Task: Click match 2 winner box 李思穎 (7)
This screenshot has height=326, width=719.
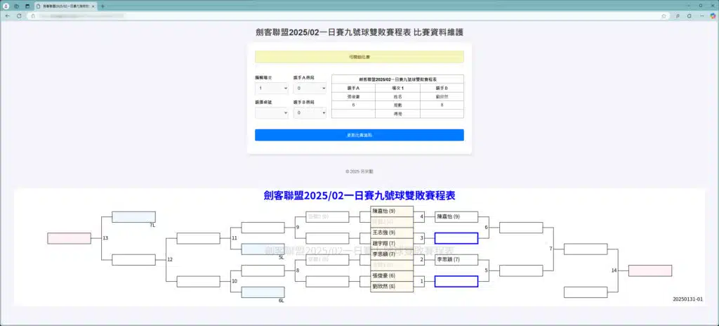Action: tap(456, 259)
